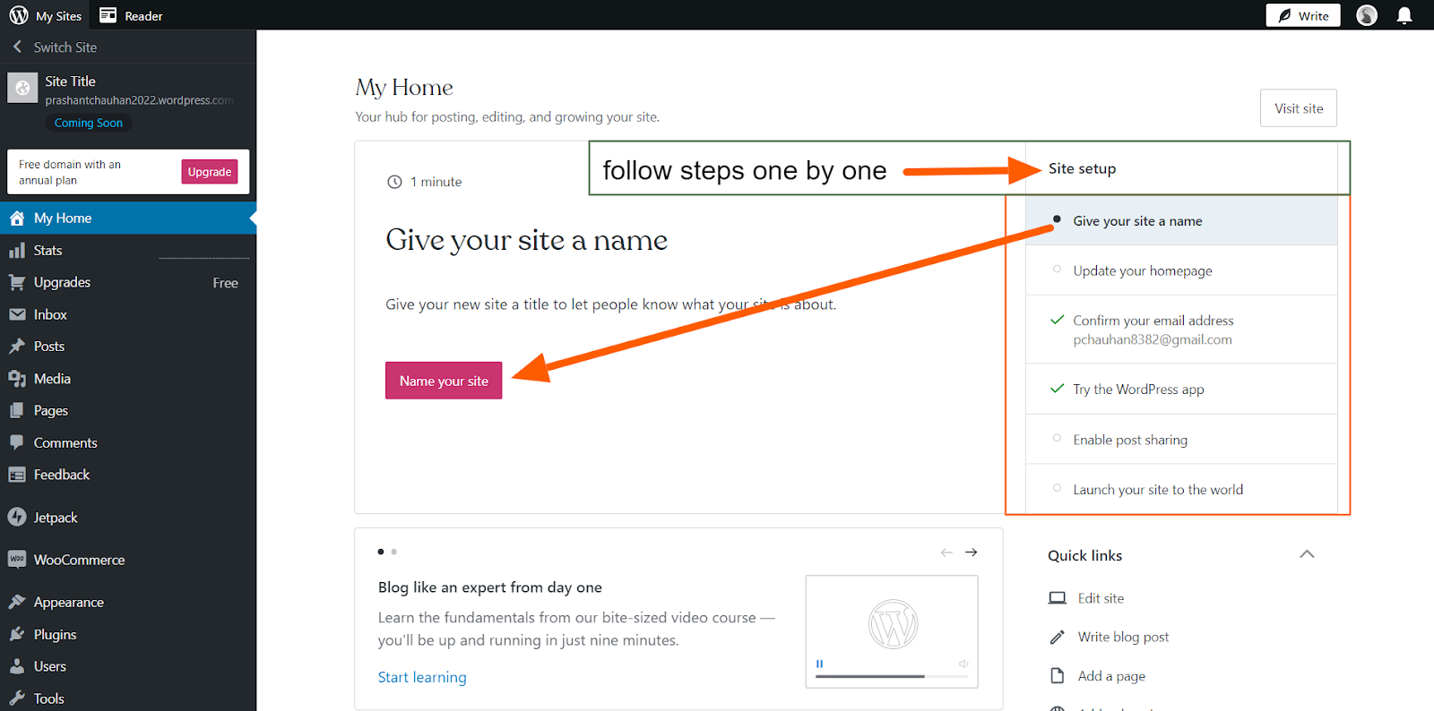
Task: Click the My Home house icon
Action: (x=17, y=218)
